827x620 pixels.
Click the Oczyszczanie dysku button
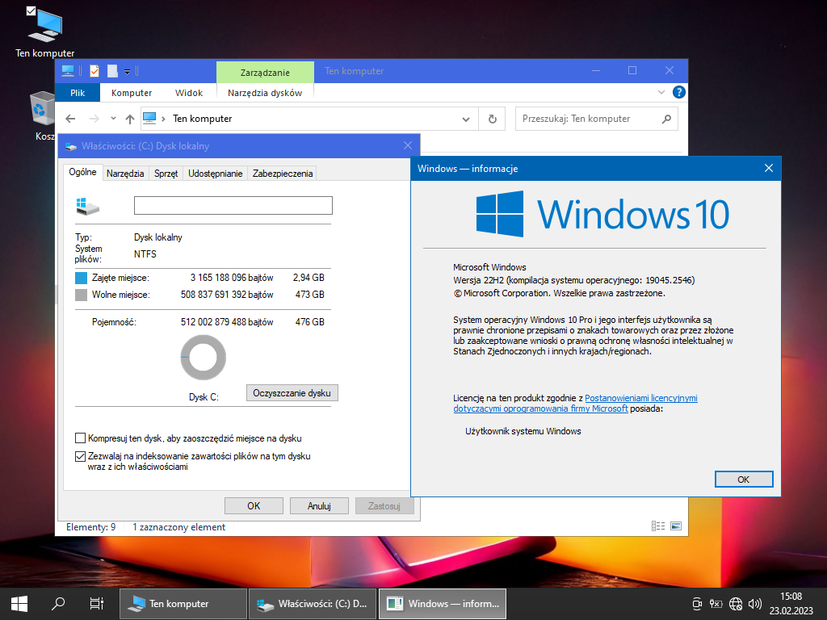coord(292,393)
